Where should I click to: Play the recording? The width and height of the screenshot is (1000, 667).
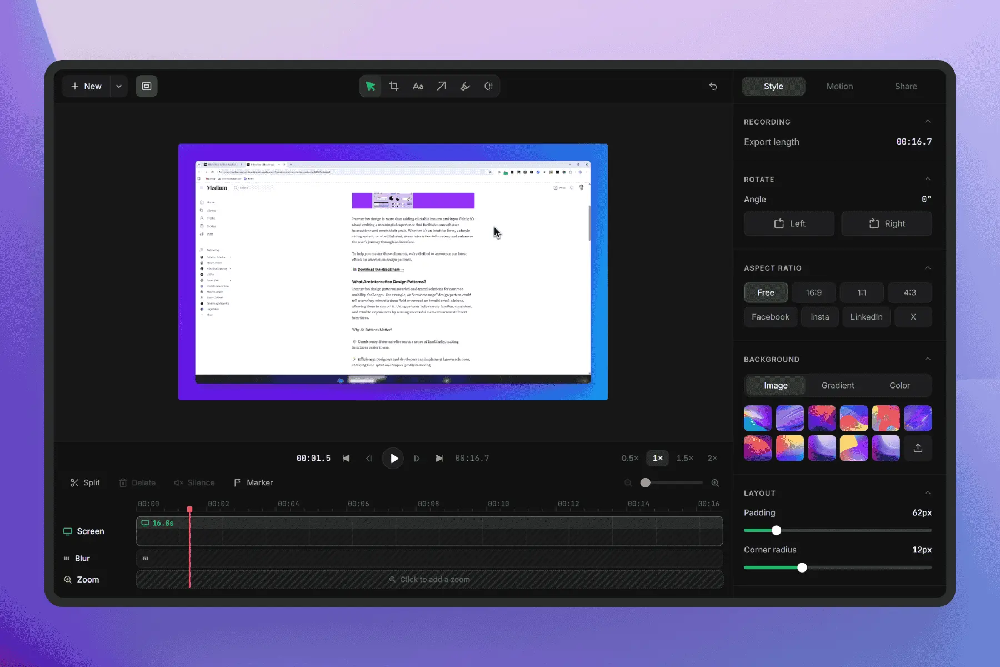pyautogui.click(x=393, y=458)
